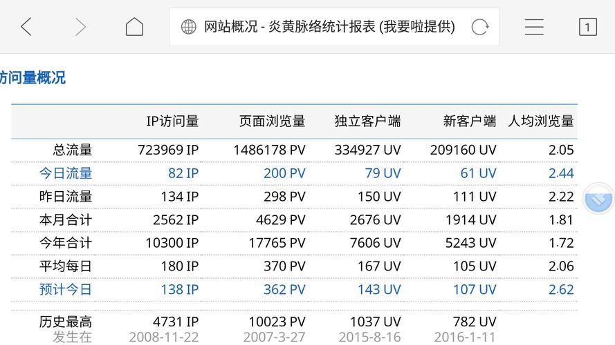Open the 今日流量 row link
615x345 pixels.
tap(66, 173)
